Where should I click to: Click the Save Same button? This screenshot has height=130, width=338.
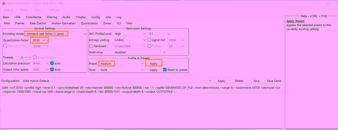coord(274,81)
